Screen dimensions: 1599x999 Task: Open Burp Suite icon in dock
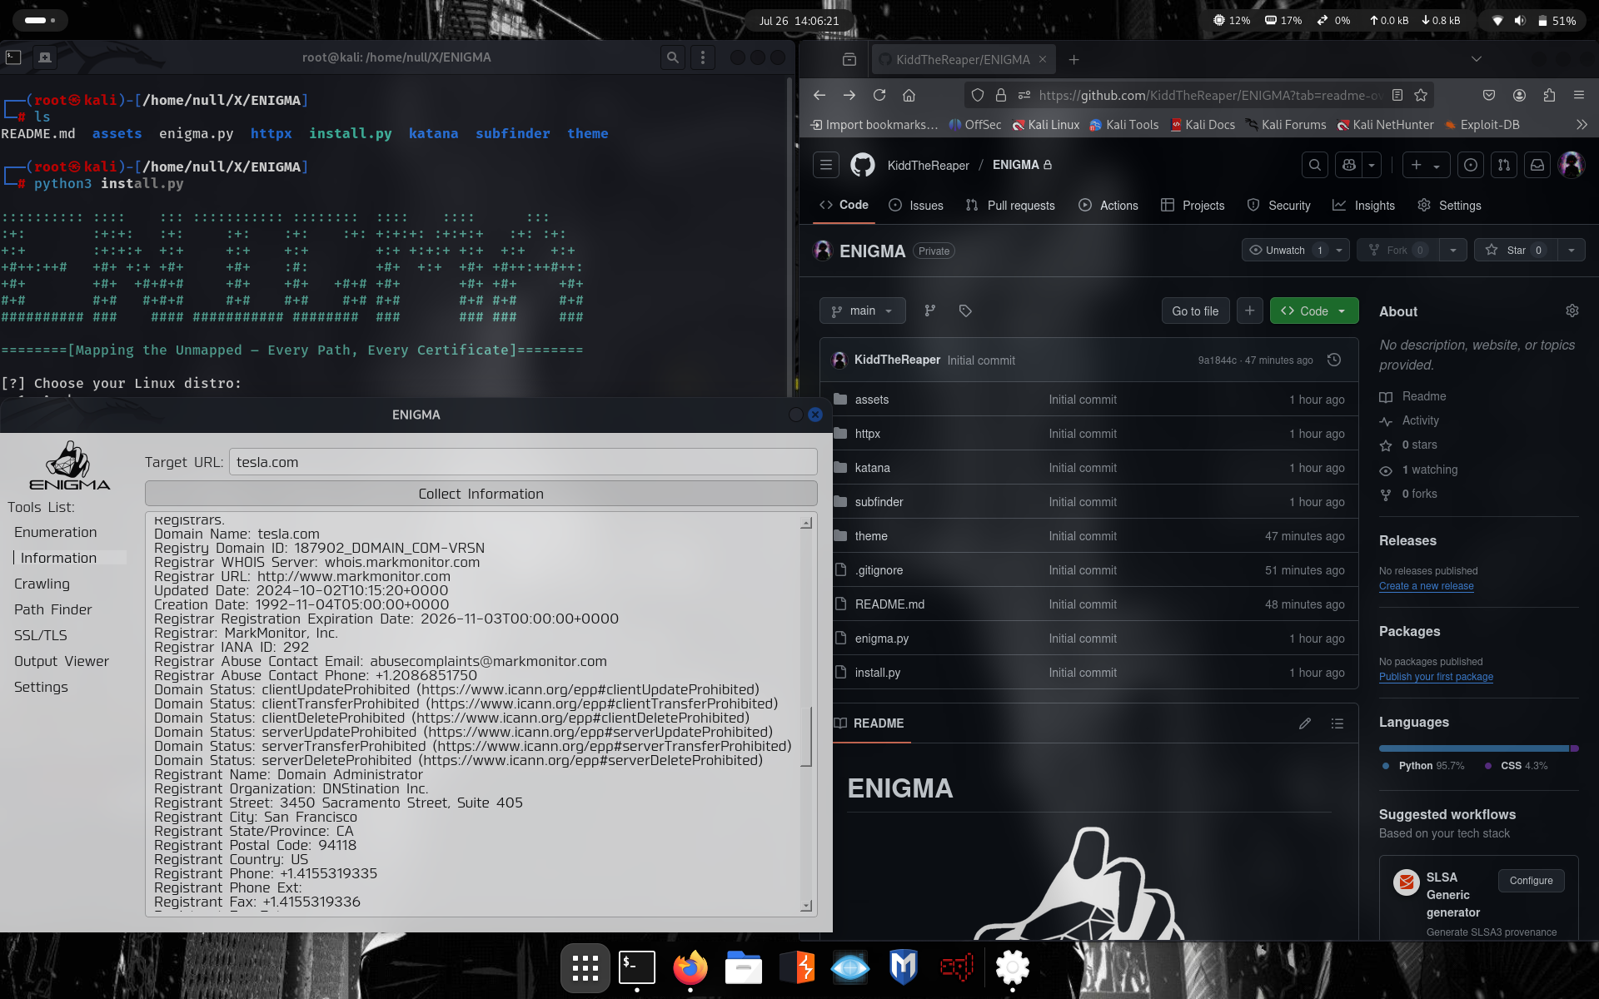click(x=797, y=967)
